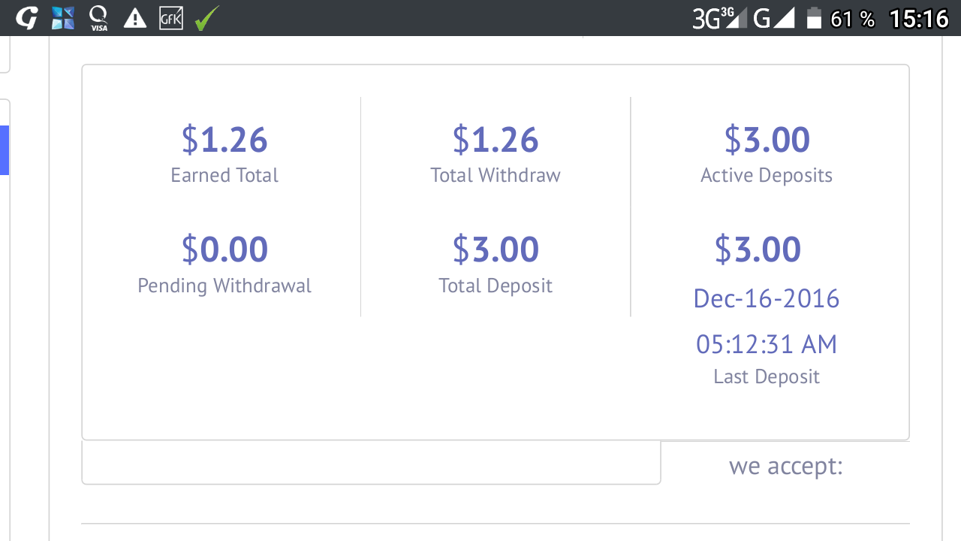
Task: Click the Dec-16-2016 last deposit date
Action: pyautogui.click(x=767, y=298)
